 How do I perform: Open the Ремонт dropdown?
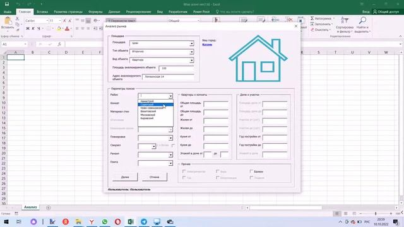170,155
